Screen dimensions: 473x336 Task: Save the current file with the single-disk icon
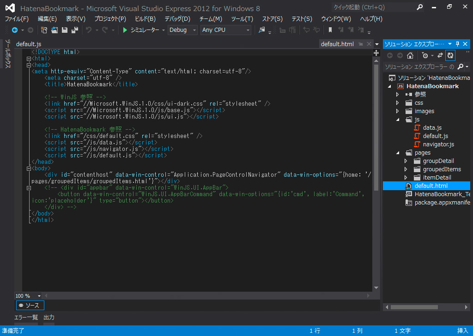point(65,30)
